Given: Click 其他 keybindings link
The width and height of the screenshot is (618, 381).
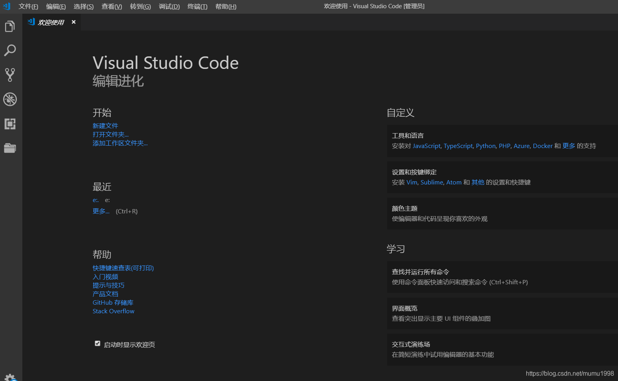Looking at the screenshot, I should pos(478,182).
